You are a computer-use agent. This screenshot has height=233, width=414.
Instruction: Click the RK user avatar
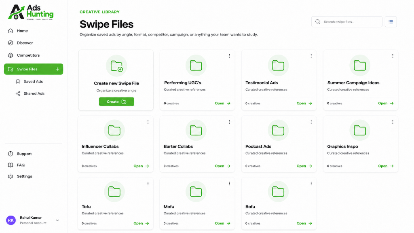11,220
